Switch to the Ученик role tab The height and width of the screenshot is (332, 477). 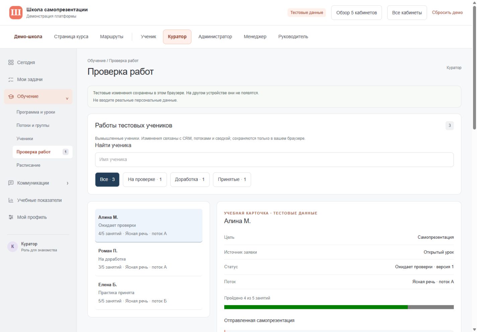(x=148, y=37)
